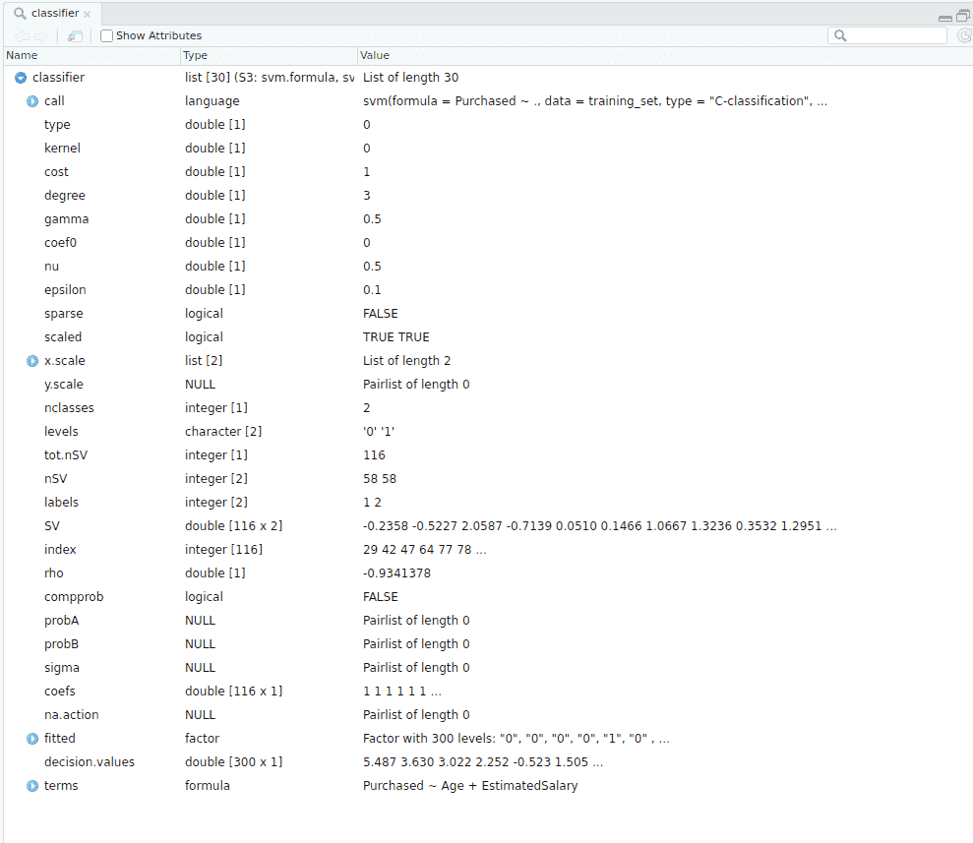Click the Value column header
The image size is (973, 843).
665,55
